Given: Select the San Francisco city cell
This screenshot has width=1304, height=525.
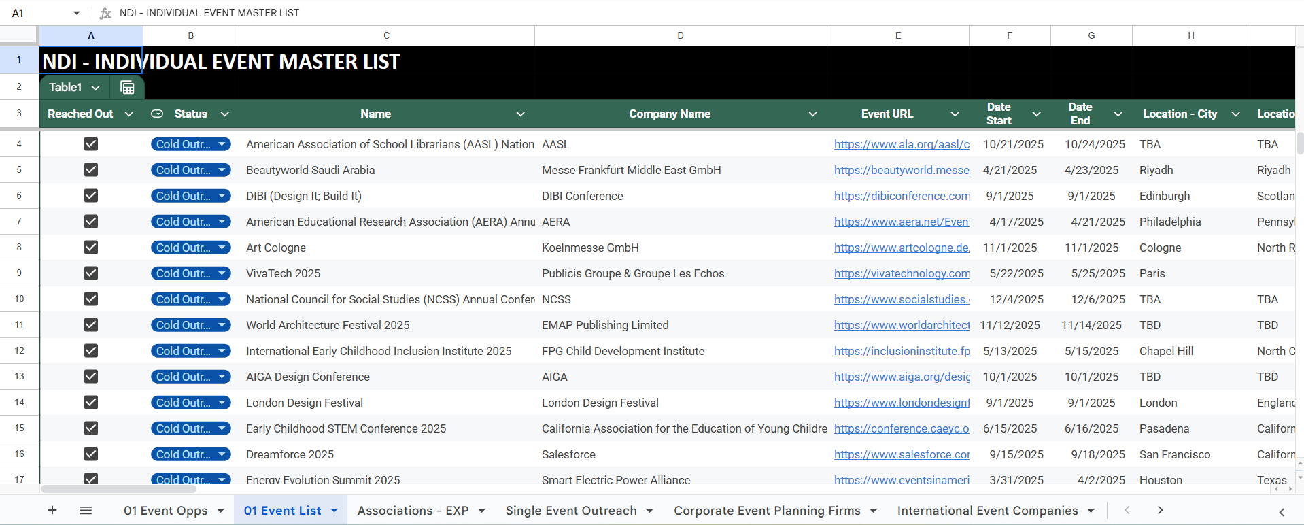Looking at the screenshot, I should (x=1191, y=454).
